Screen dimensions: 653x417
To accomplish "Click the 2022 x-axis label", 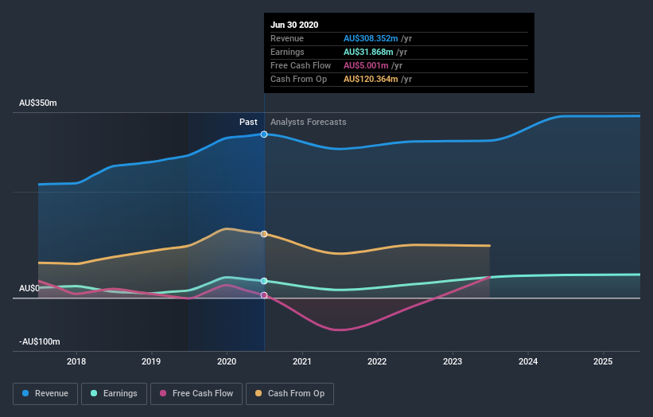I will [377, 361].
